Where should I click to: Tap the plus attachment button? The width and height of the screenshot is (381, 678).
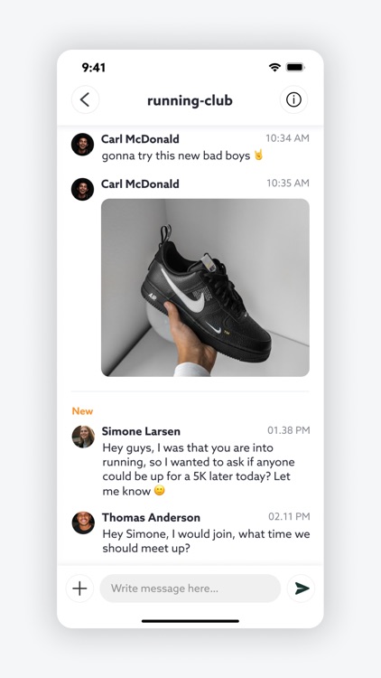[79, 589]
